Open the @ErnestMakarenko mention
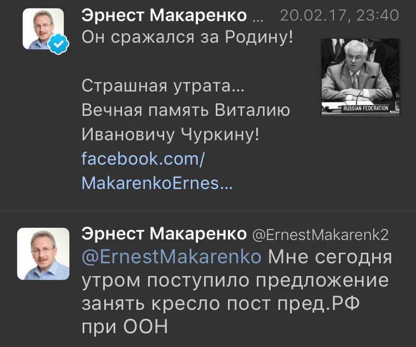 [171, 257]
